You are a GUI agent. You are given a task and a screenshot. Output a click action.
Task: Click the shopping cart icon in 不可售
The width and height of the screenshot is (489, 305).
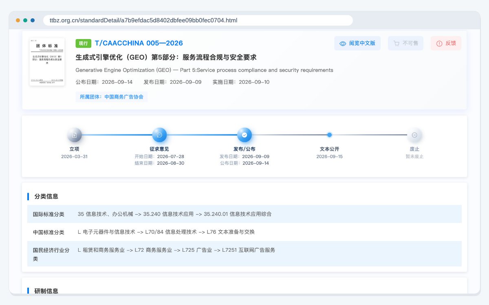pos(396,44)
